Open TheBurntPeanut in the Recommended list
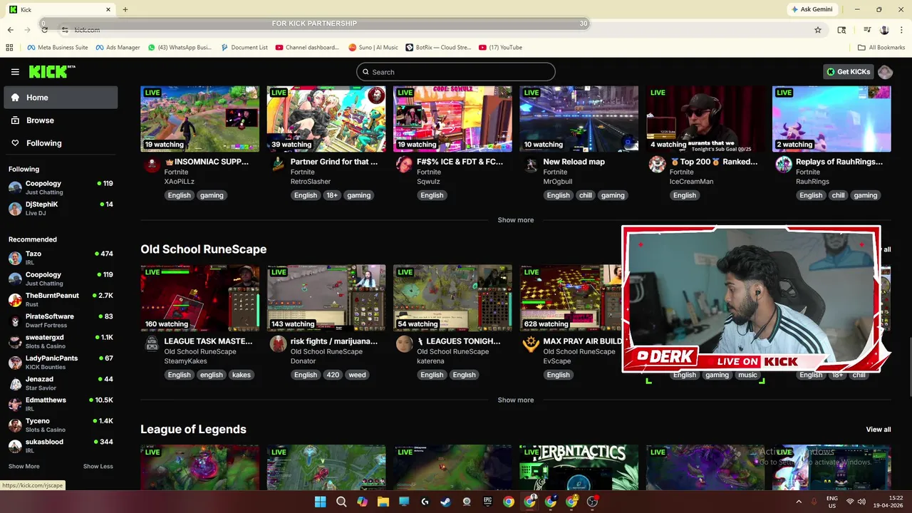Image resolution: width=912 pixels, height=513 pixels. (61, 299)
